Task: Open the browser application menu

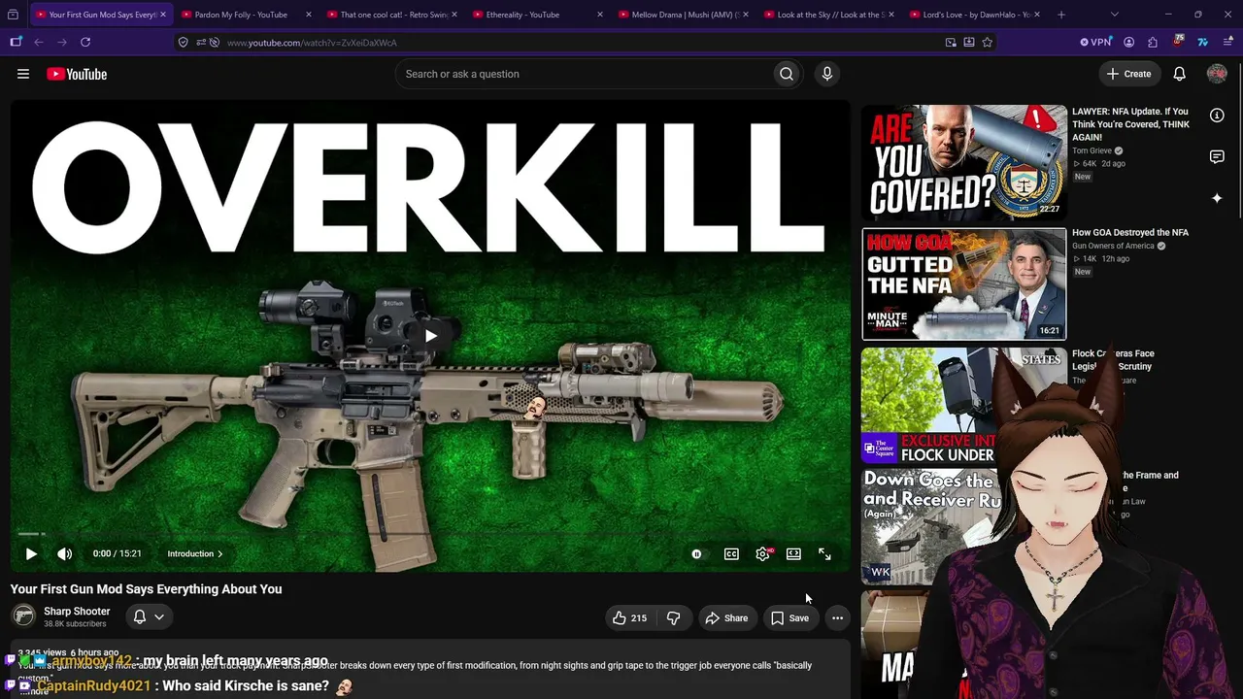Action: [x=1227, y=42]
